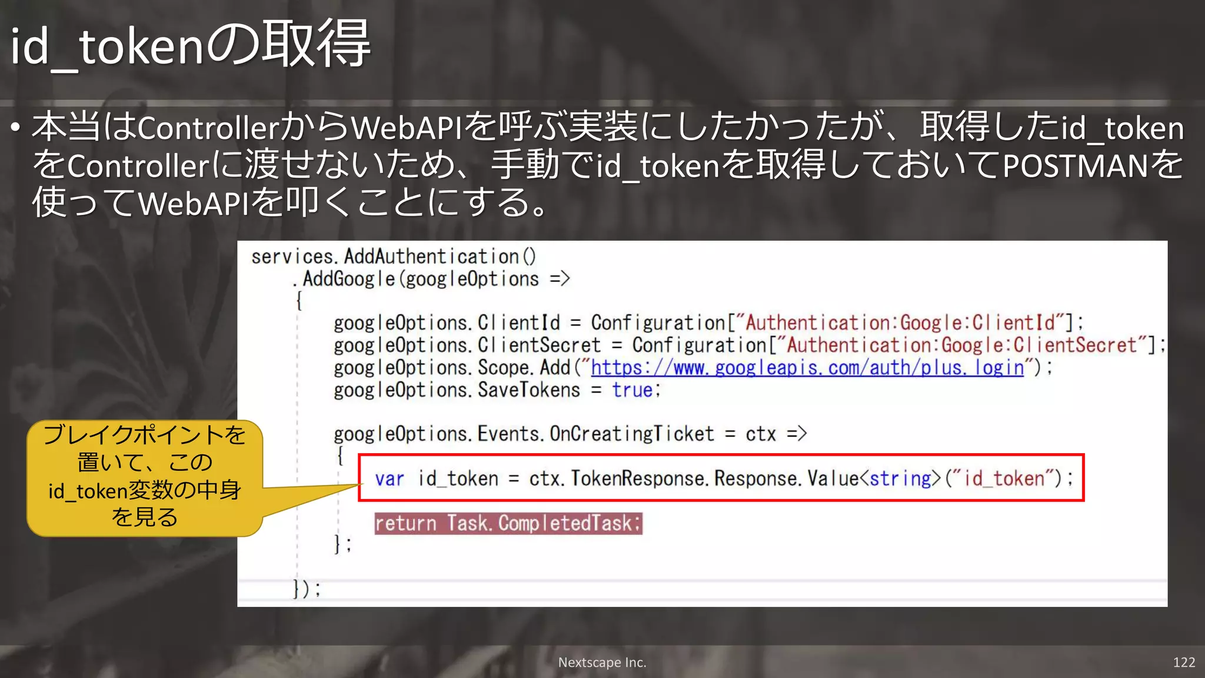This screenshot has width=1205, height=678.
Task: Click the 'Authentication:Google:ClientId' string literal
Action: (900, 323)
